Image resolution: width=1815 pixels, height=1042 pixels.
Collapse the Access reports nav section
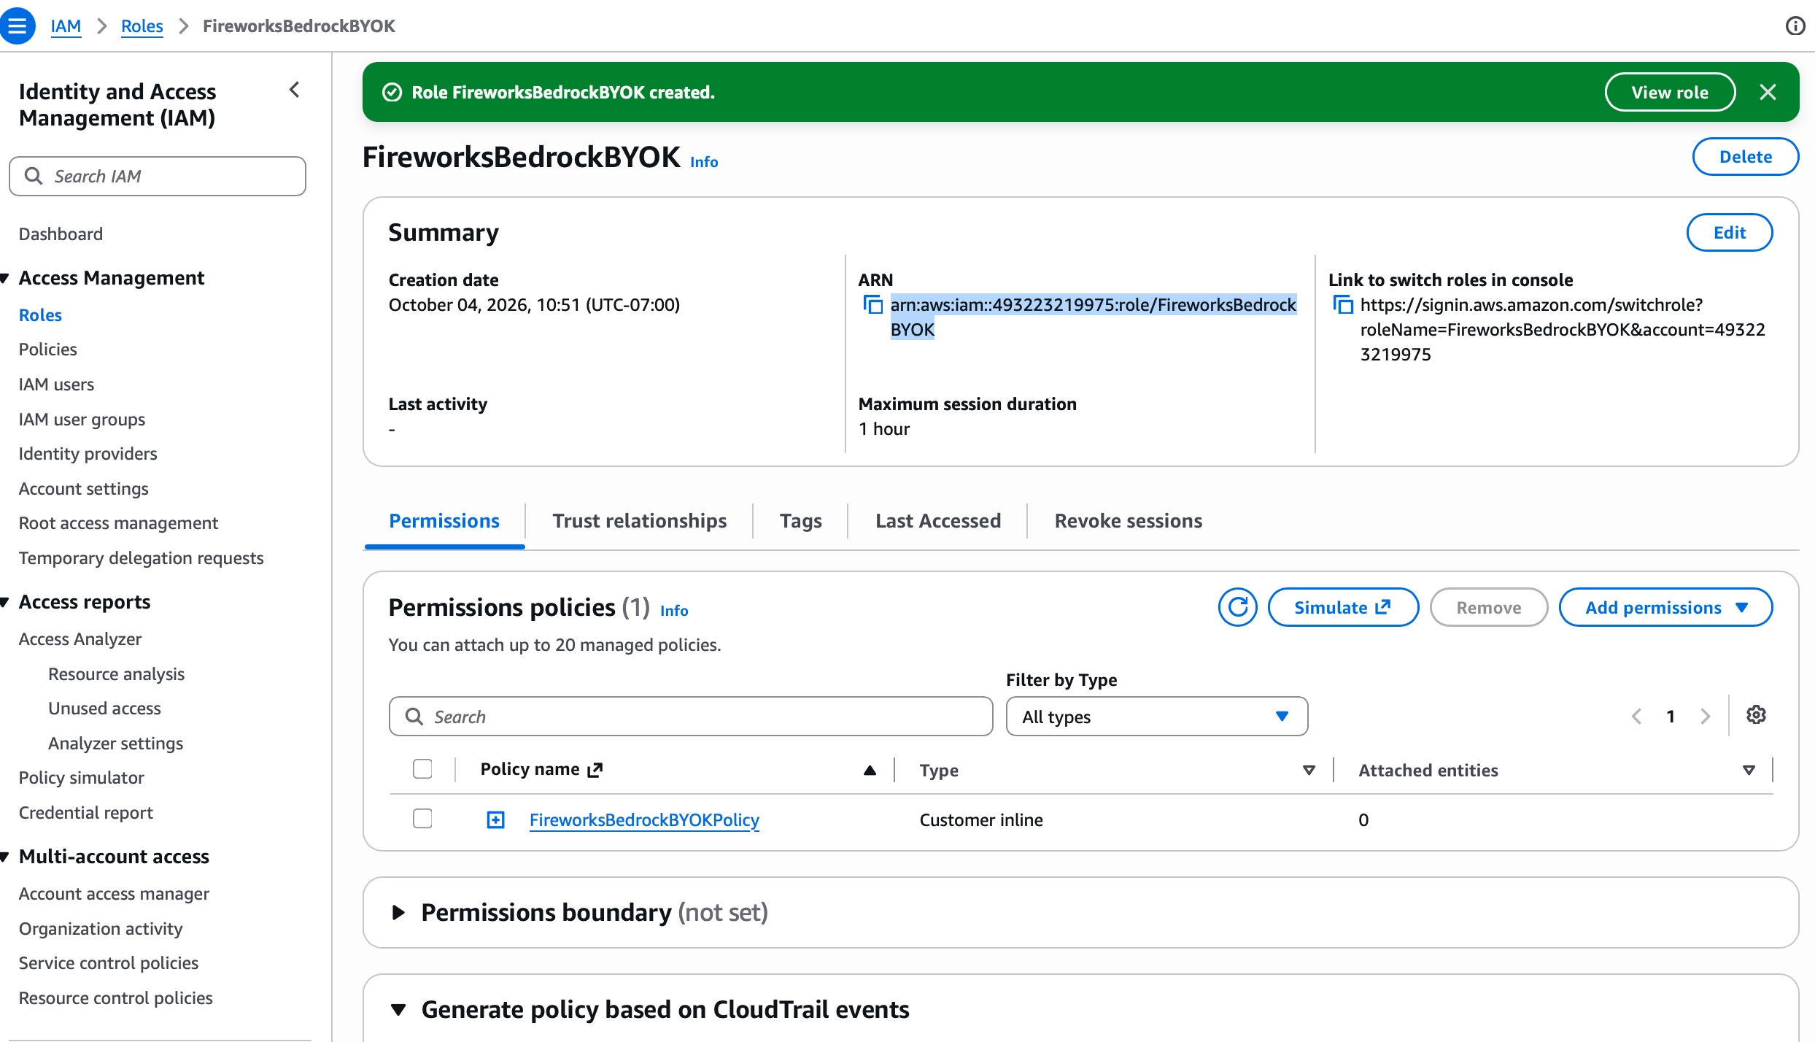(4, 602)
